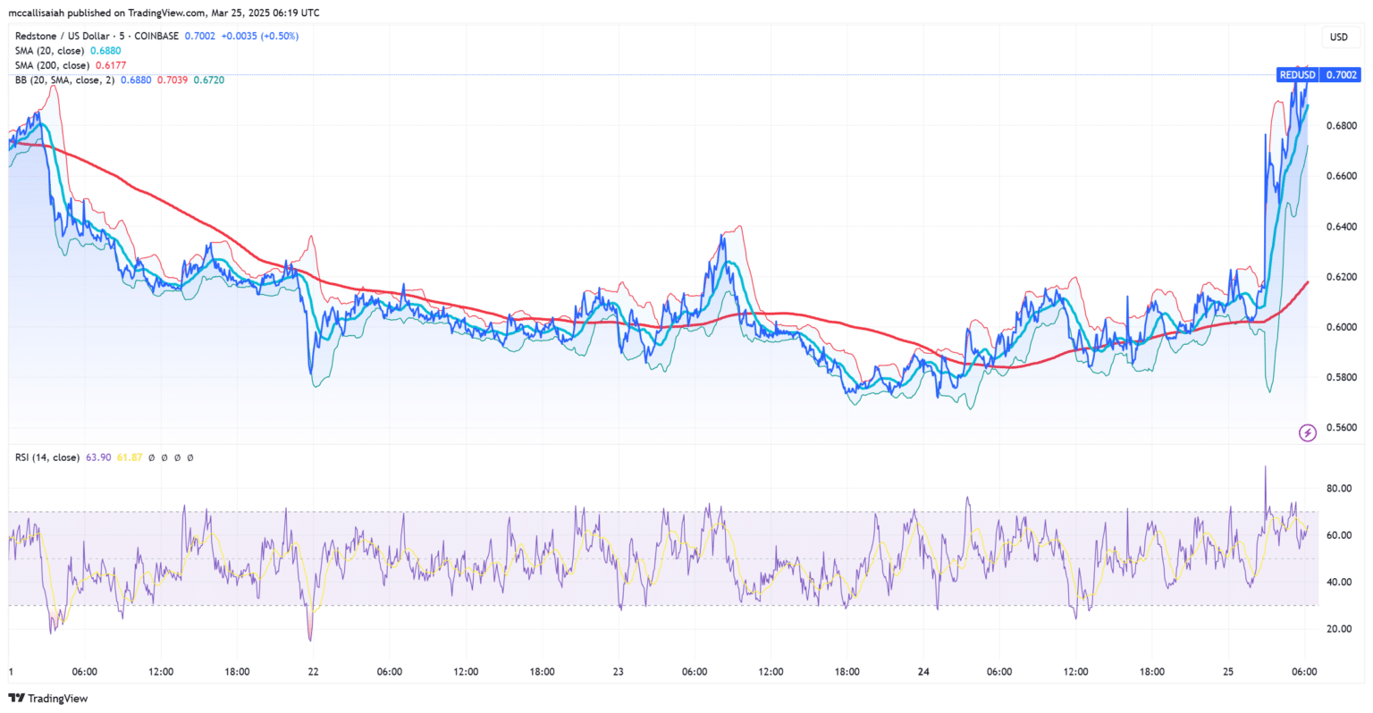Click the date label 22 on time axis
Viewport: 1373px width, 713px height.
point(313,672)
